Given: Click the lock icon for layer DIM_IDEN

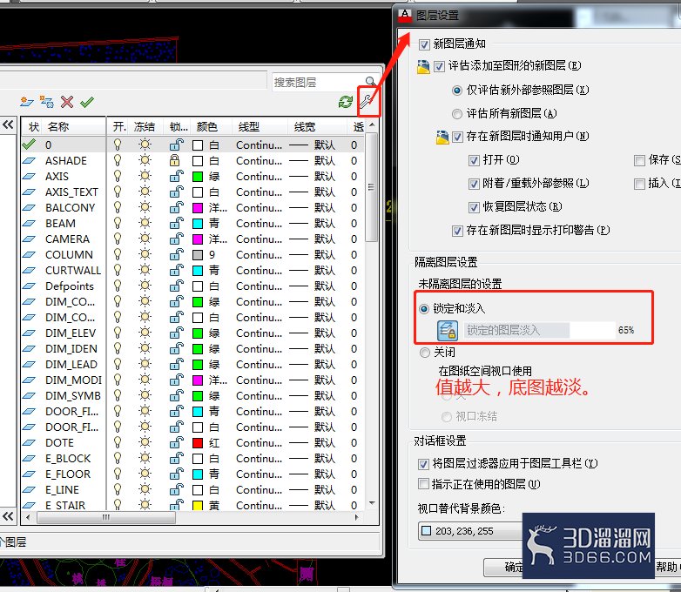Looking at the screenshot, I should 176,349.
